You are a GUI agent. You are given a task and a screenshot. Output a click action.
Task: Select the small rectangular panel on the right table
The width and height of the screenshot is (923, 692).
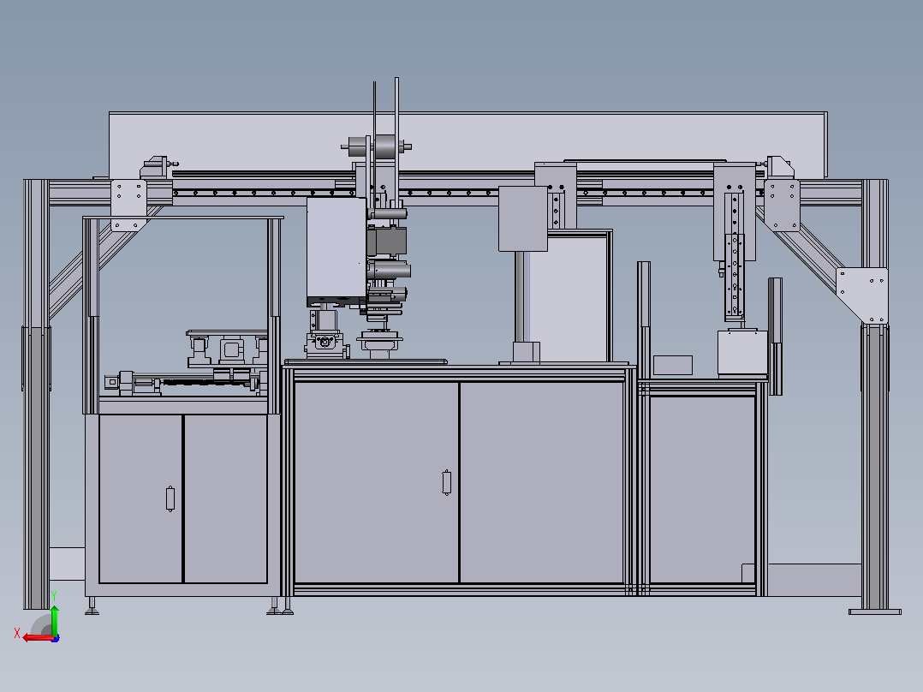[673, 365]
